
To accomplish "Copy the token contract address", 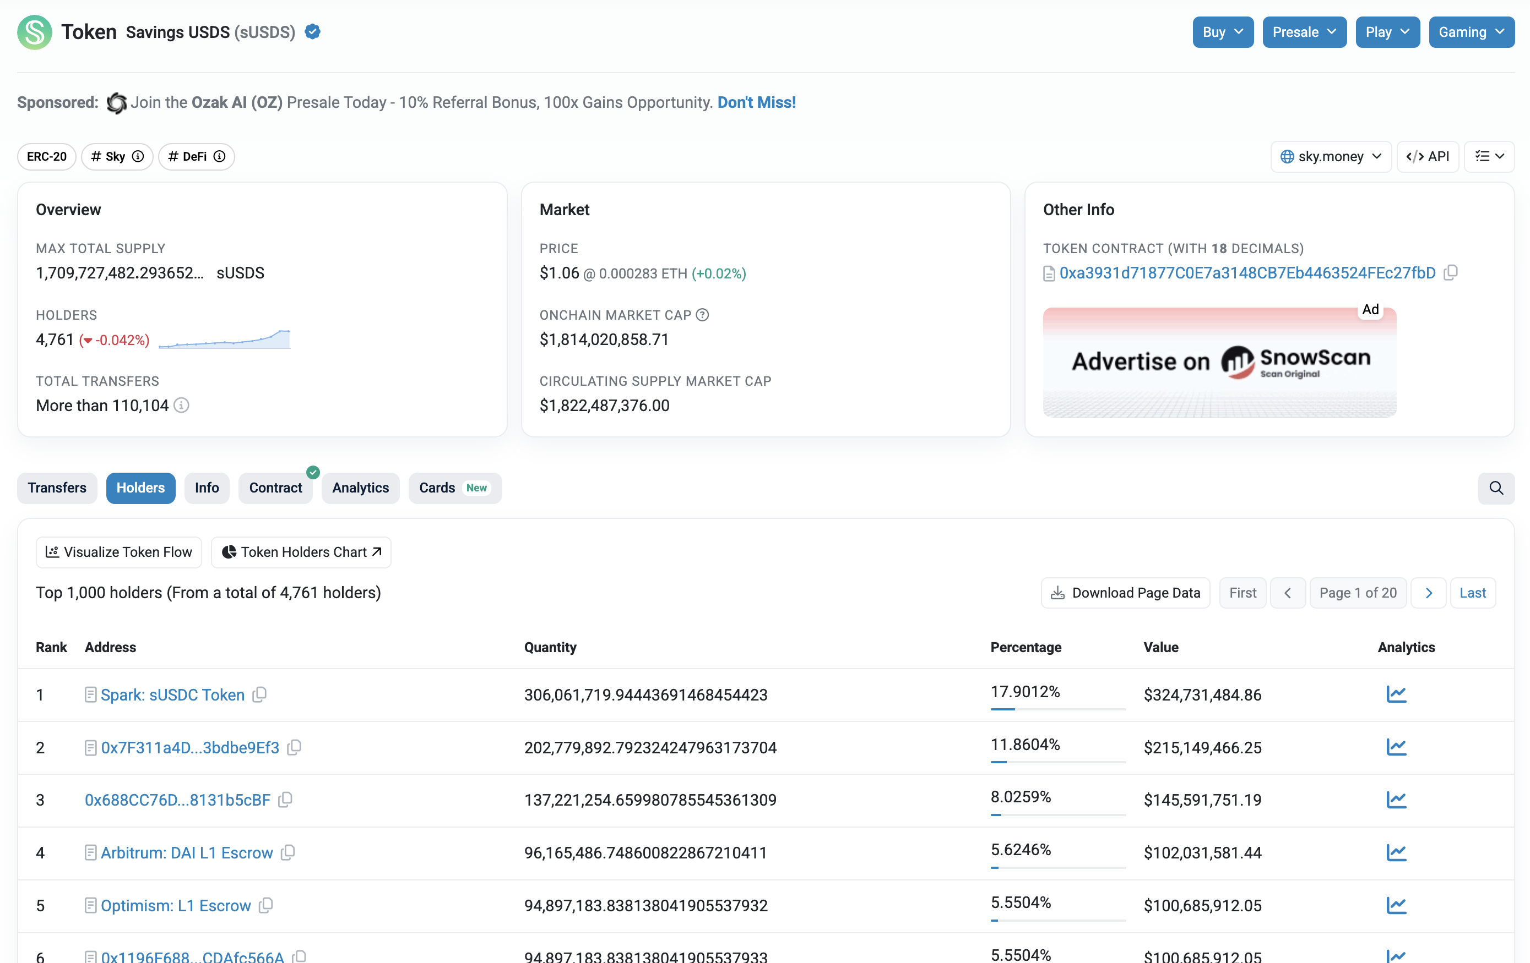I will click(x=1451, y=273).
